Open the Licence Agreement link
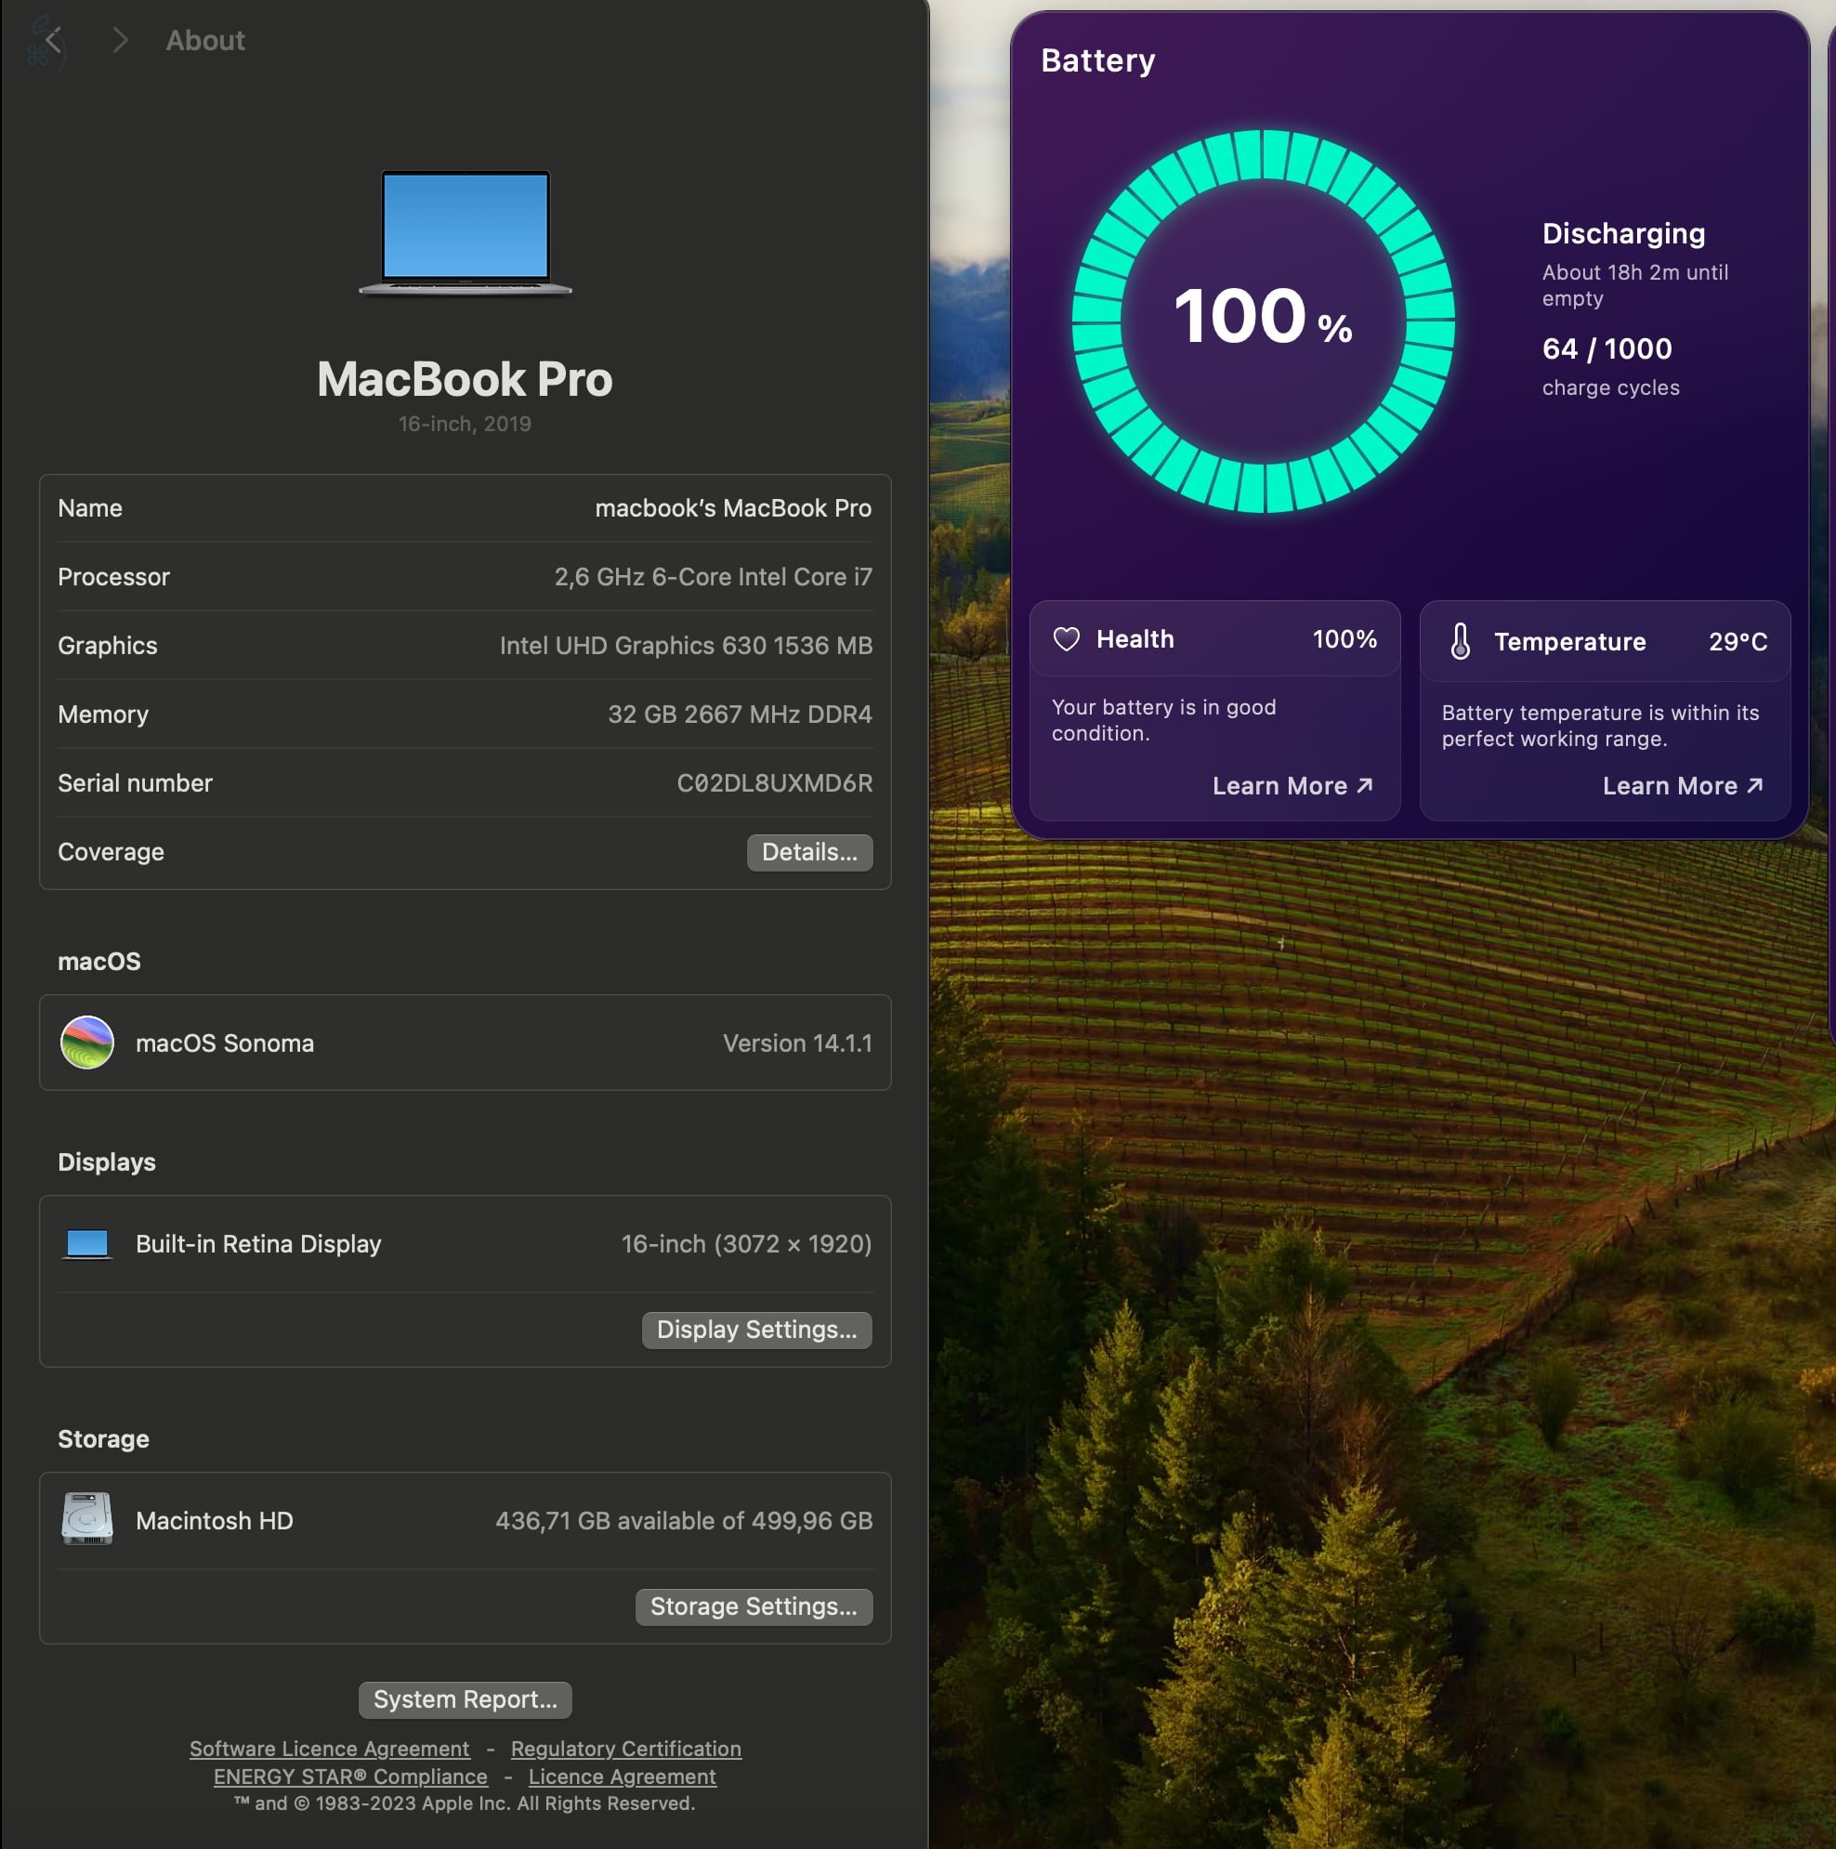The width and height of the screenshot is (1836, 1849). (623, 1777)
